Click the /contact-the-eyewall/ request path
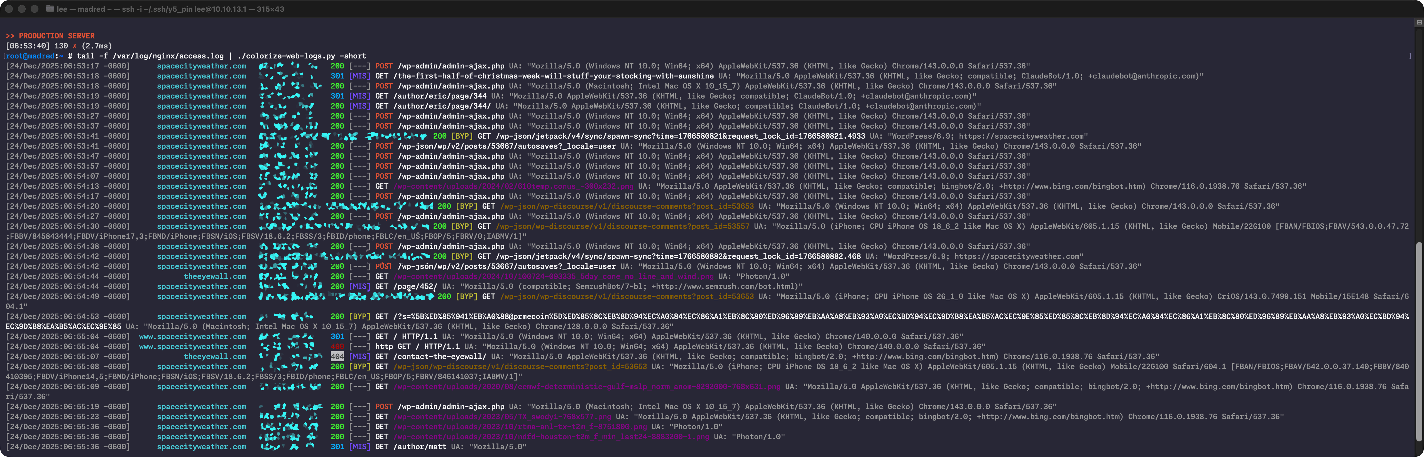 click(439, 357)
